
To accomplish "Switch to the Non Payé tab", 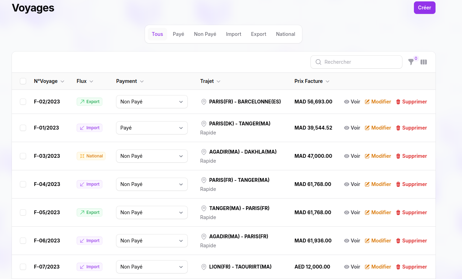I will (205, 34).
